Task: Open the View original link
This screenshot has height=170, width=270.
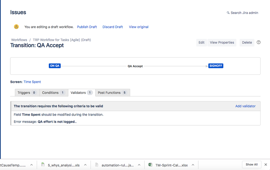Action: point(139,27)
